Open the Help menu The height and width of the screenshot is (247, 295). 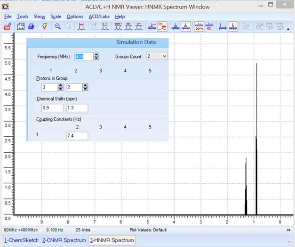click(120, 16)
